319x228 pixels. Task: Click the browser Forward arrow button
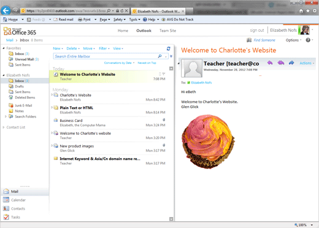click(15, 10)
